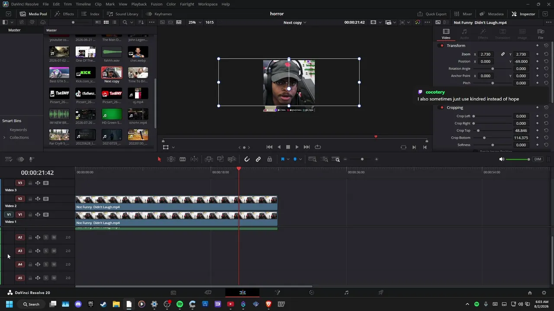This screenshot has width=554, height=311.
Task: Open the Fairlight page music-note icon
Action: [346, 293]
